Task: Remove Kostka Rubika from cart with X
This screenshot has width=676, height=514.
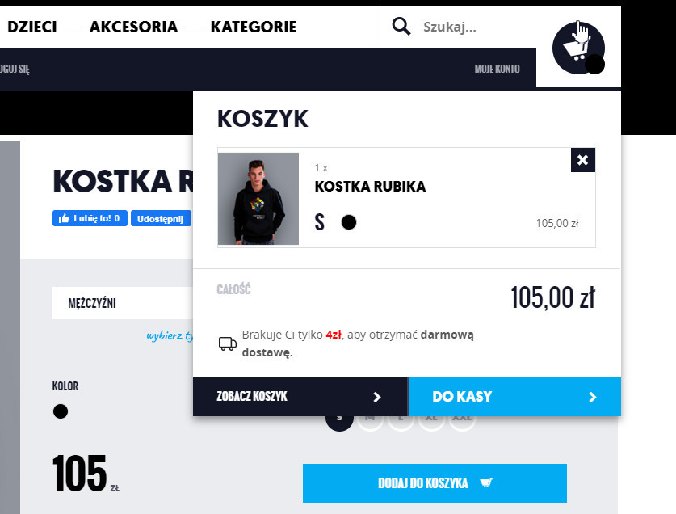Action: pos(583,160)
